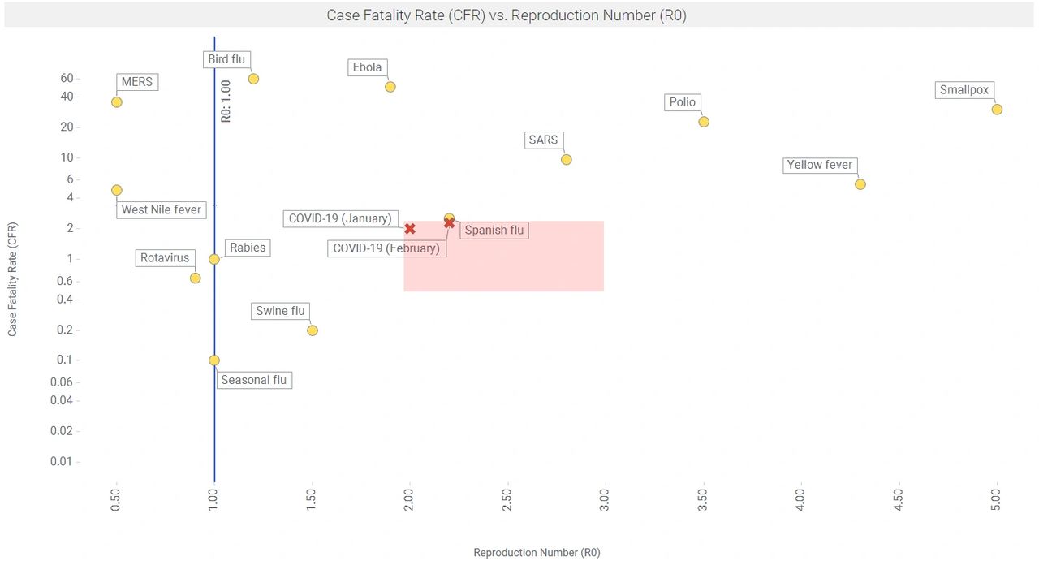Select the Bird flu data point
The height and width of the screenshot is (565, 1039).
tap(253, 79)
